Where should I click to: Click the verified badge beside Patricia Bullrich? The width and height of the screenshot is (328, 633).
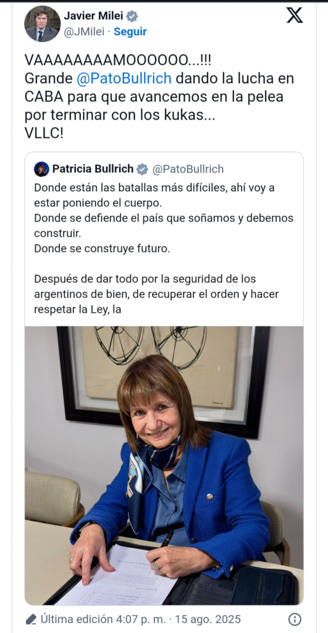coord(143,169)
